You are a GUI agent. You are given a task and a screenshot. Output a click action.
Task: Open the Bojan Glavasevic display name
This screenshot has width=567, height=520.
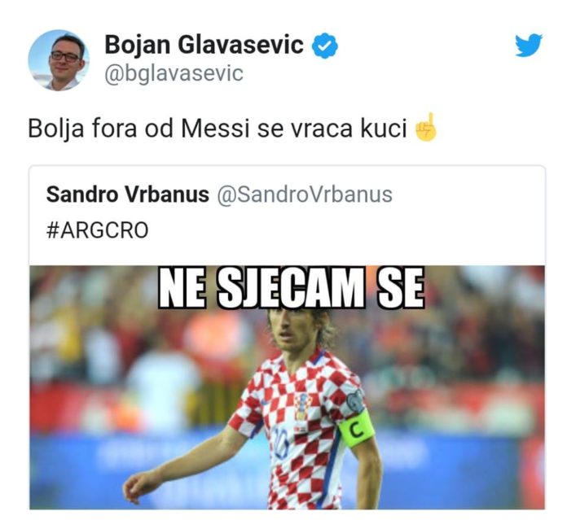[x=204, y=45]
